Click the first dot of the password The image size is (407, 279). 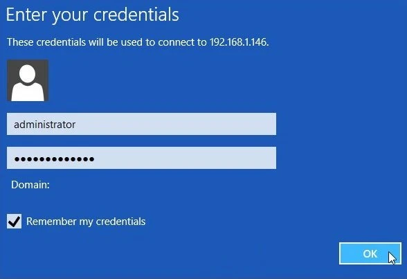[17, 159]
